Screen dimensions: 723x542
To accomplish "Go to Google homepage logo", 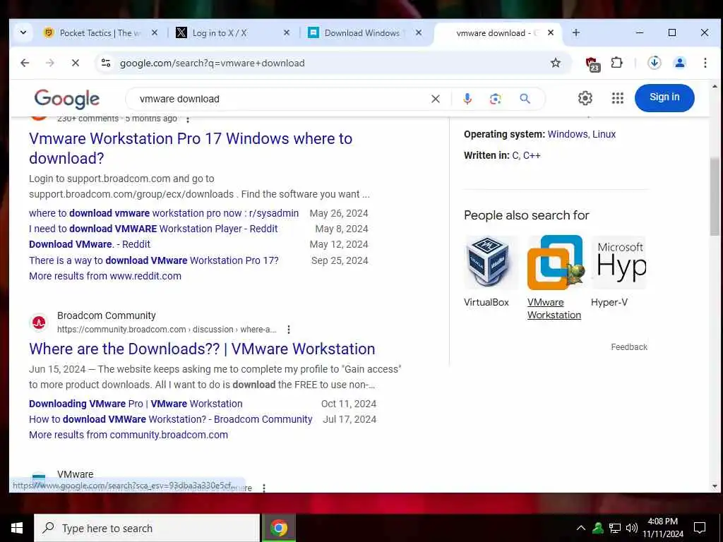I will click(x=67, y=99).
